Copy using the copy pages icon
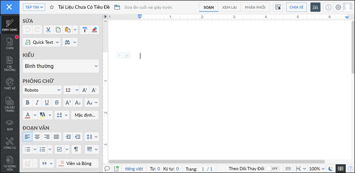355x173 pixels. (x=58, y=30)
